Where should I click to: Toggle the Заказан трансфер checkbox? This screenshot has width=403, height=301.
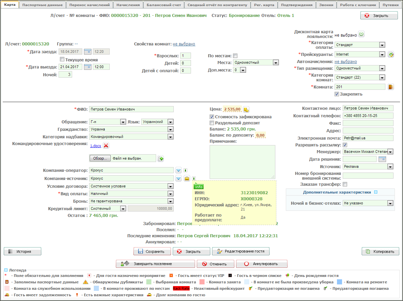point(345,184)
